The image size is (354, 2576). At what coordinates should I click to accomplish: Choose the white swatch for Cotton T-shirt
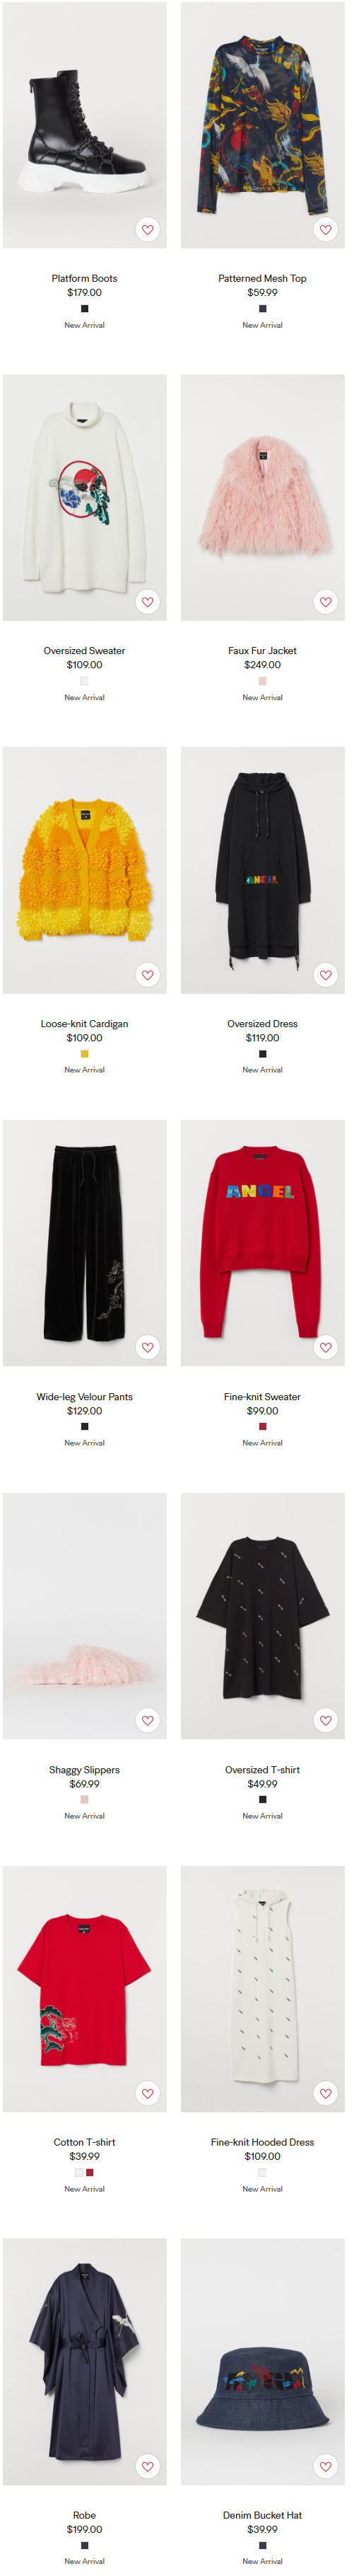tap(78, 2173)
